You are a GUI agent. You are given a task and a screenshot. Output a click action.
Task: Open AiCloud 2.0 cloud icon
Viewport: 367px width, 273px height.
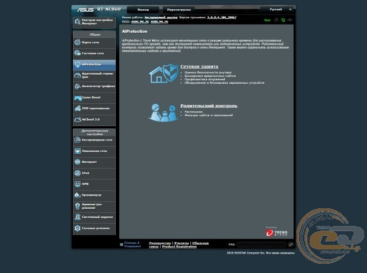77,119
